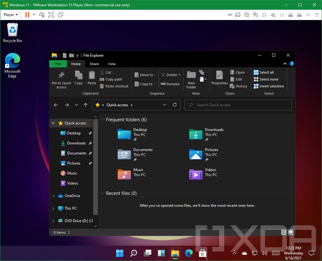322x261 pixels.
Task: Open the Microsoft Store from the taskbar
Action: 202,253
